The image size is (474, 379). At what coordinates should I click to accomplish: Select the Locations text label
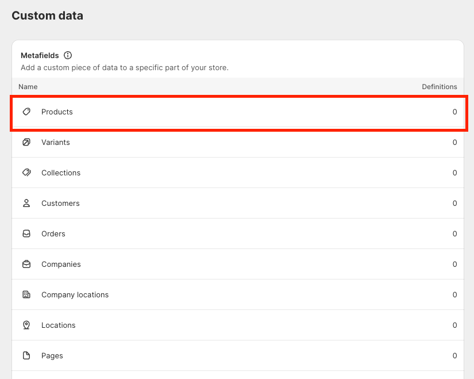click(58, 325)
